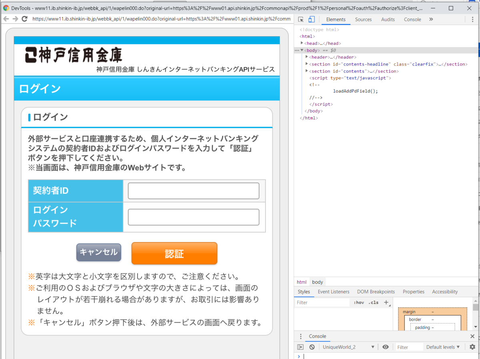Viewport: 480px width, 359px height.
Task: Maximize the DevTools window
Action: tap(451, 8)
